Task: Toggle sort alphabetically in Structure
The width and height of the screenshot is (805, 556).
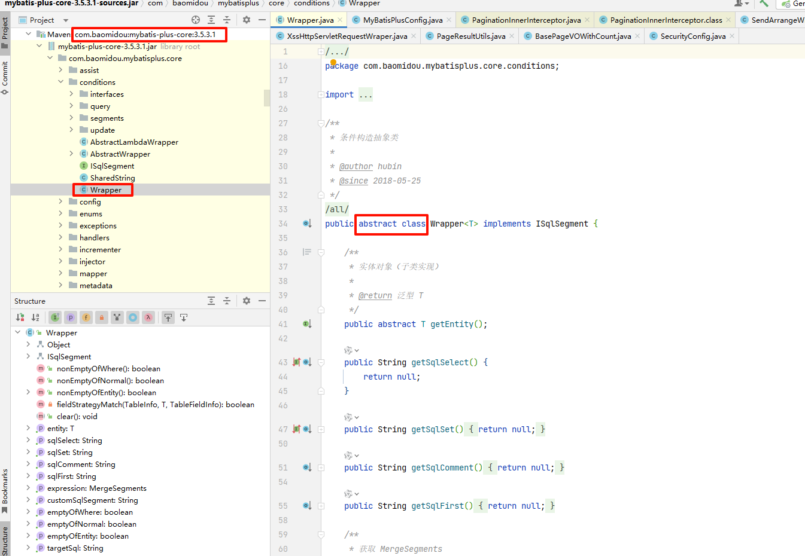Action: click(35, 317)
